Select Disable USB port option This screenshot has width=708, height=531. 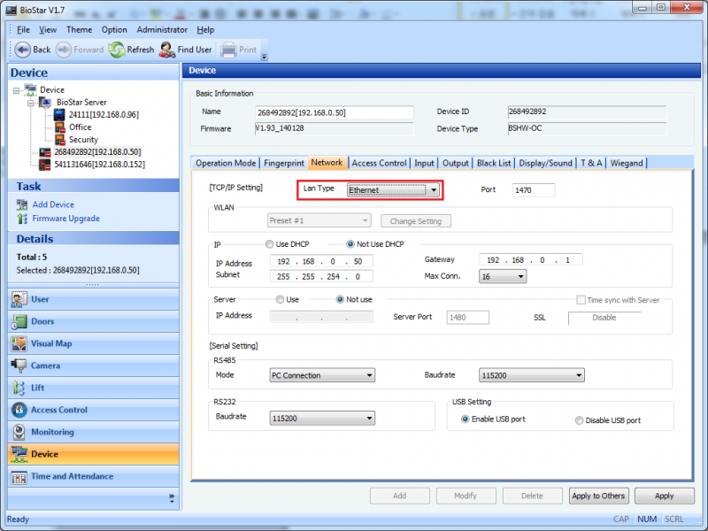click(580, 420)
